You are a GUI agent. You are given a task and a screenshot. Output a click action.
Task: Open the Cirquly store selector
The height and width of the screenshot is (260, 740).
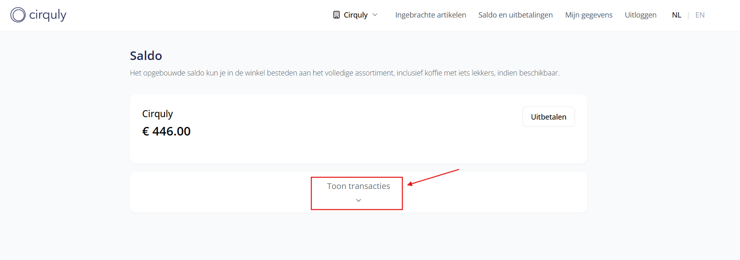[x=355, y=15]
